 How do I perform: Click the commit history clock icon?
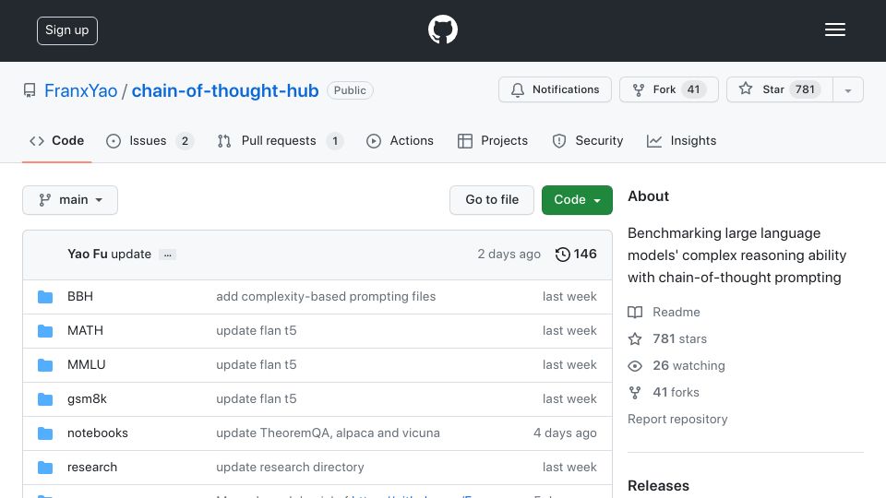(x=562, y=255)
